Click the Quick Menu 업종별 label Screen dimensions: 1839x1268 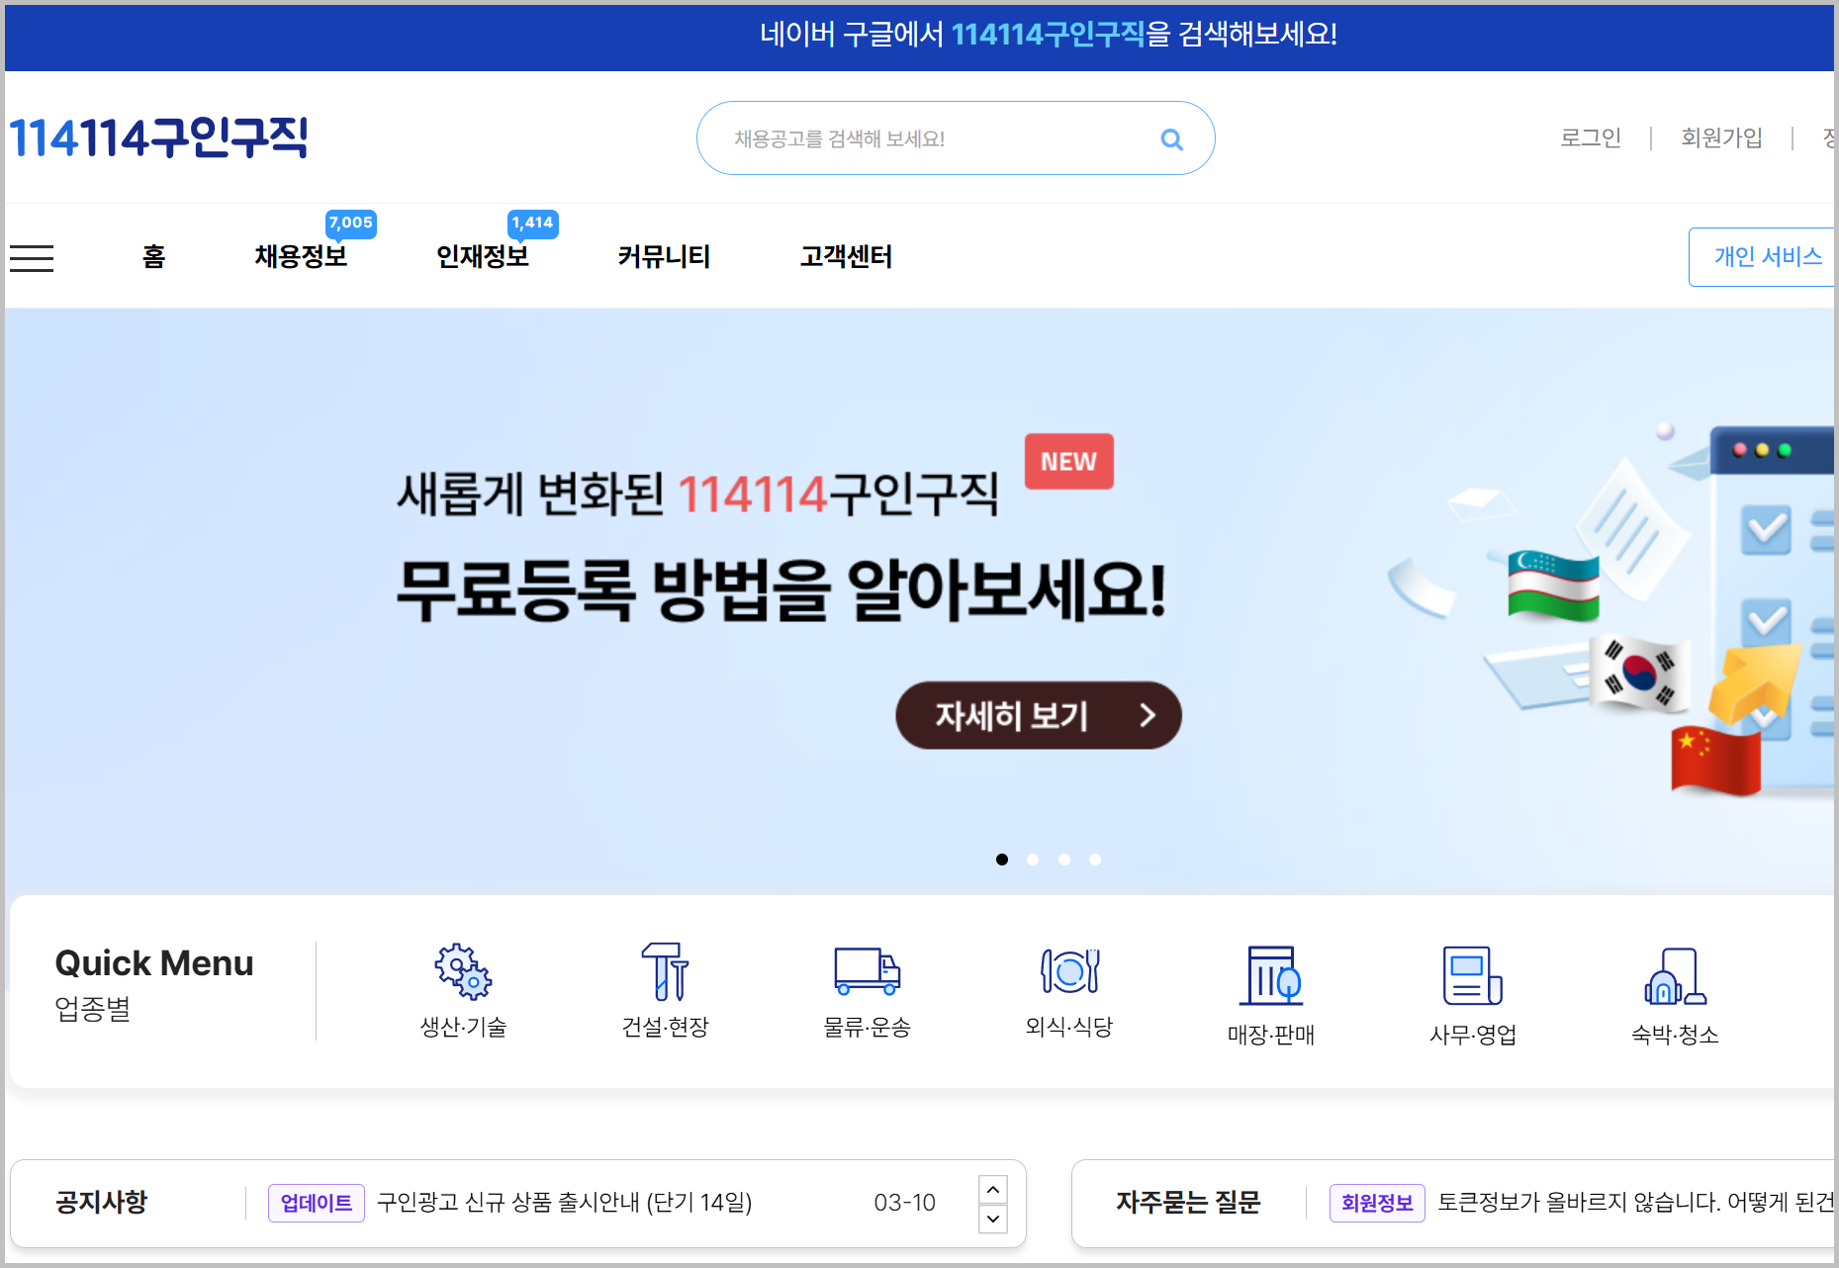pyautogui.click(x=154, y=985)
